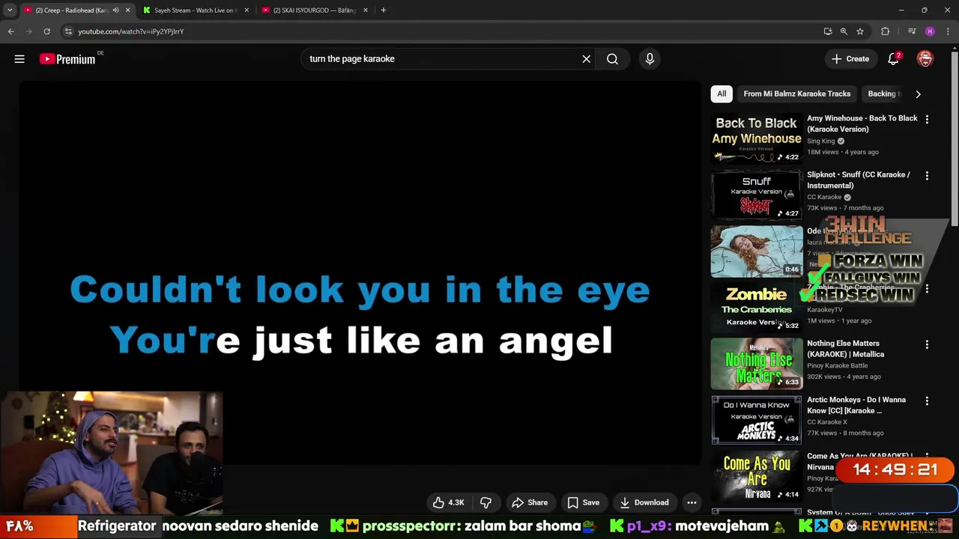
Task: Click the karaoke video player area
Action: click(x=360, y=273)
